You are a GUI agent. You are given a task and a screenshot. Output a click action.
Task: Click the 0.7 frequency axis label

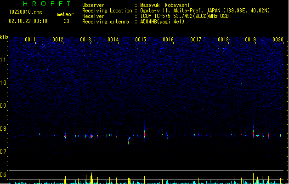[x=4, y=152]
